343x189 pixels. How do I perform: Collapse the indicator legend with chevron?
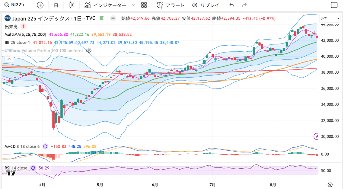coord(9,59)
